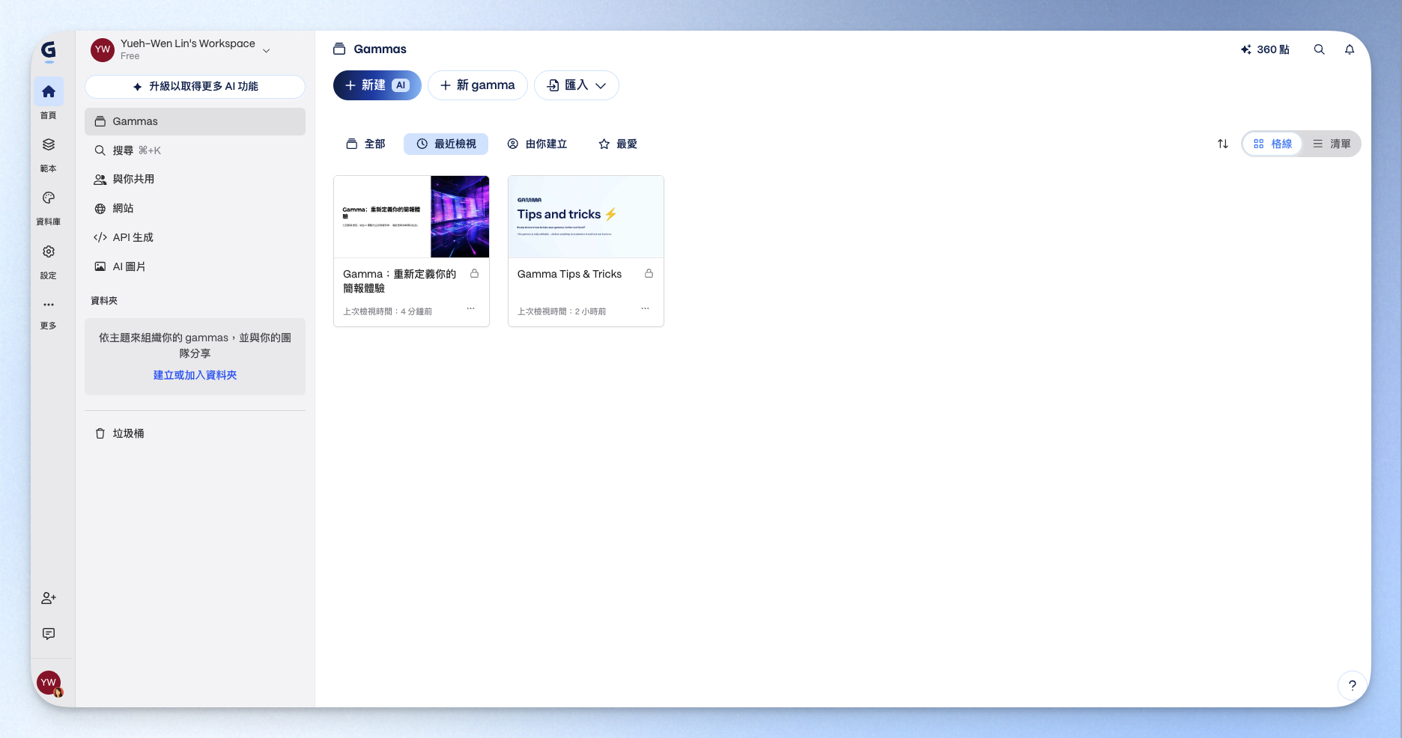This screenshot has width=1402, height=738.
Task: Click the sort order arrows icon
Action: (x=1222, y=144)
